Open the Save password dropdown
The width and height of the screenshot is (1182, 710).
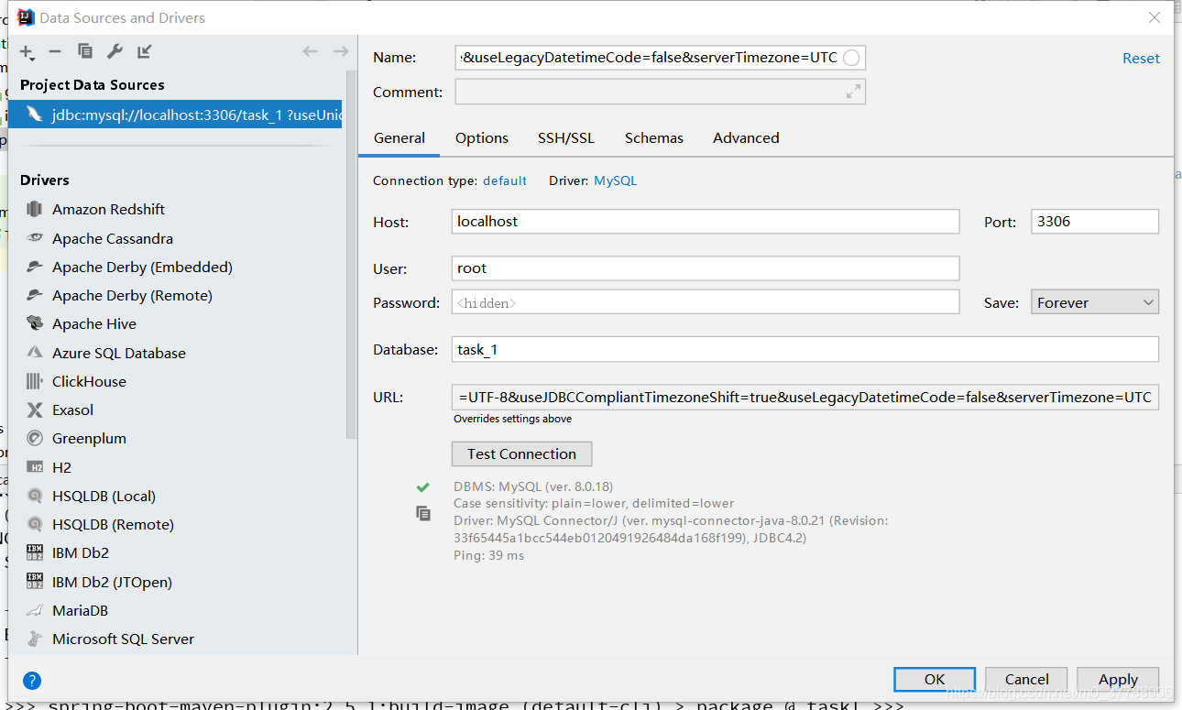[x=1095, y=302]
